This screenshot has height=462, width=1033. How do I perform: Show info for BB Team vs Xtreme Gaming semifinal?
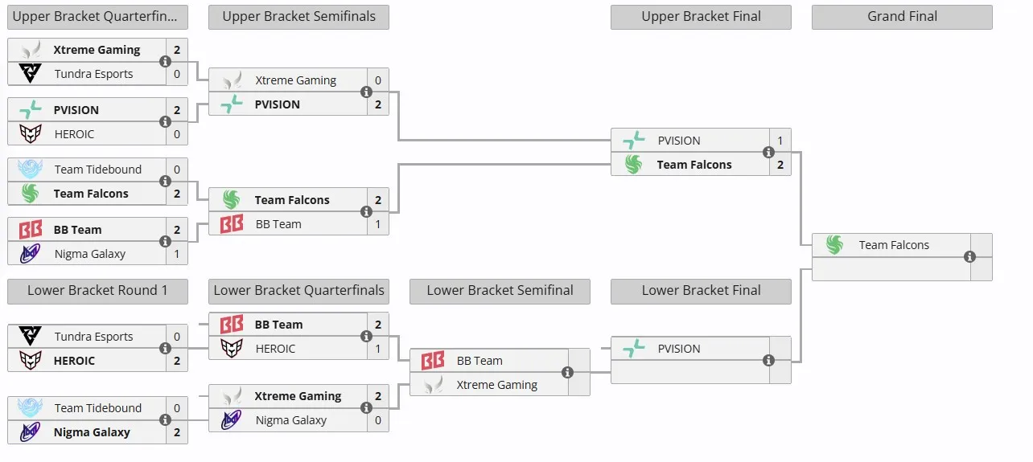567,373
